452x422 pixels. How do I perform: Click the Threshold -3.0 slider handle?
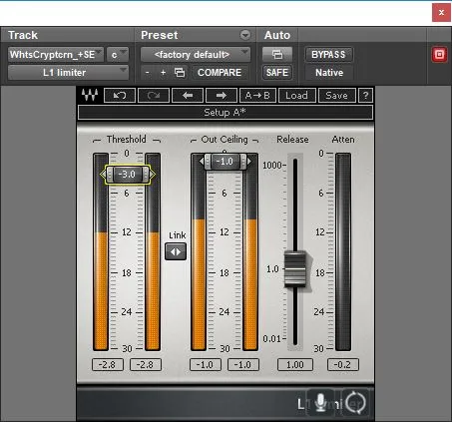tap(128, 175)
